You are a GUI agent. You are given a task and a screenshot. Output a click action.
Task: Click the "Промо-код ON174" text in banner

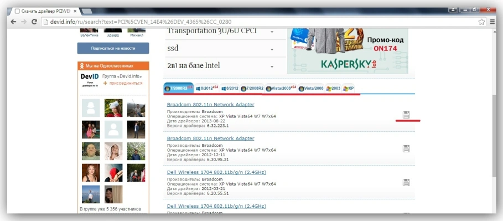pyautogui.click(x=385, y=44)
